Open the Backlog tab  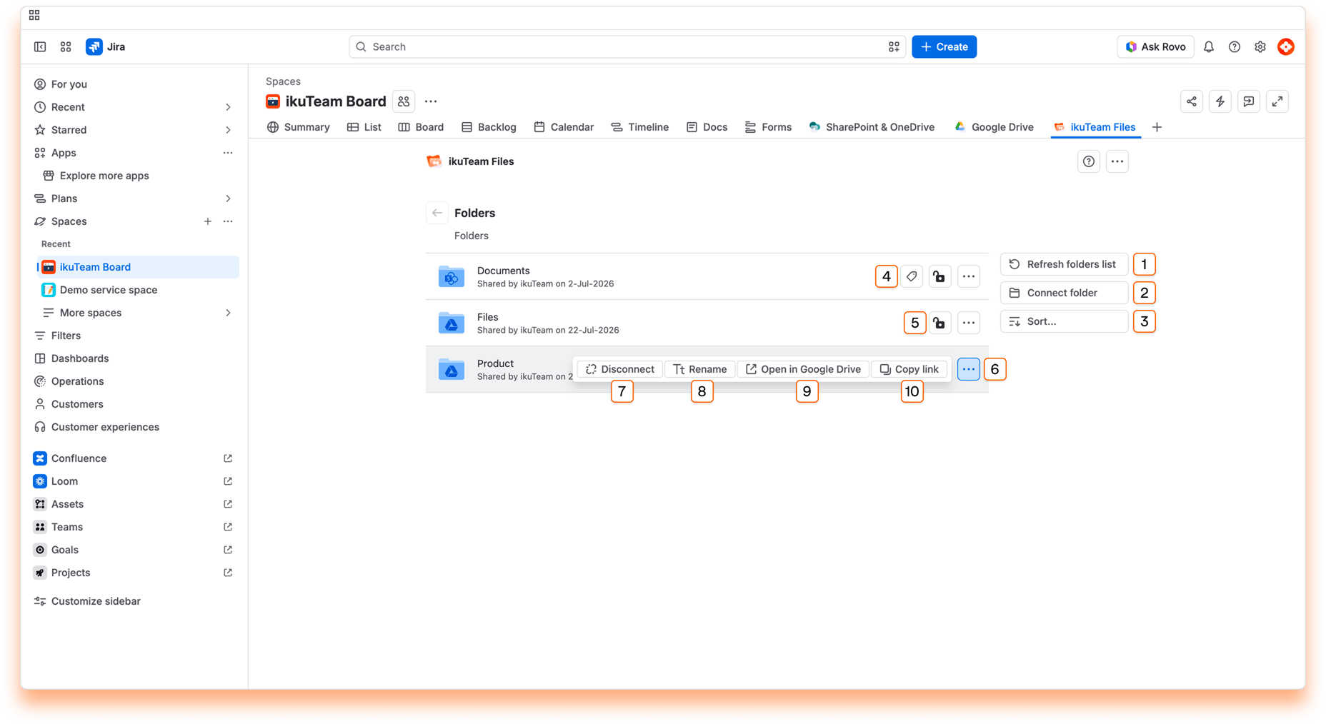pyautogui.click(x=489, y=127)
